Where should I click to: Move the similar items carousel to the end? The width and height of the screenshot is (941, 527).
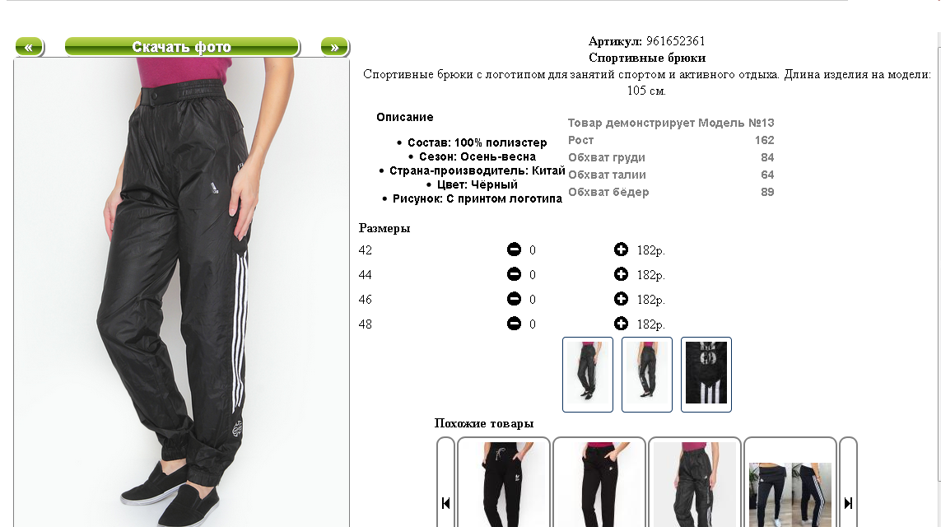848,503
